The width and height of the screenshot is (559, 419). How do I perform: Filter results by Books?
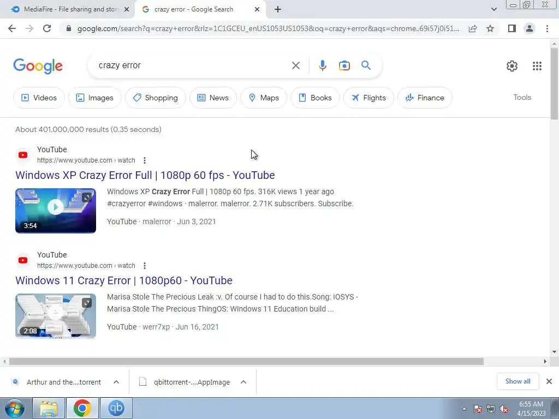click(x=315, y=98)
